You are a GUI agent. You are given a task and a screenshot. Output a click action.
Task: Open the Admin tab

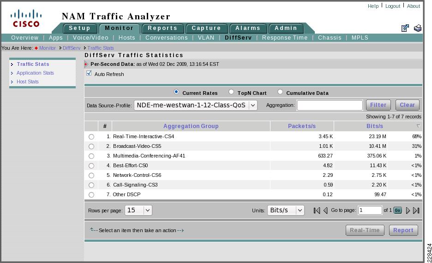[286, 28]
